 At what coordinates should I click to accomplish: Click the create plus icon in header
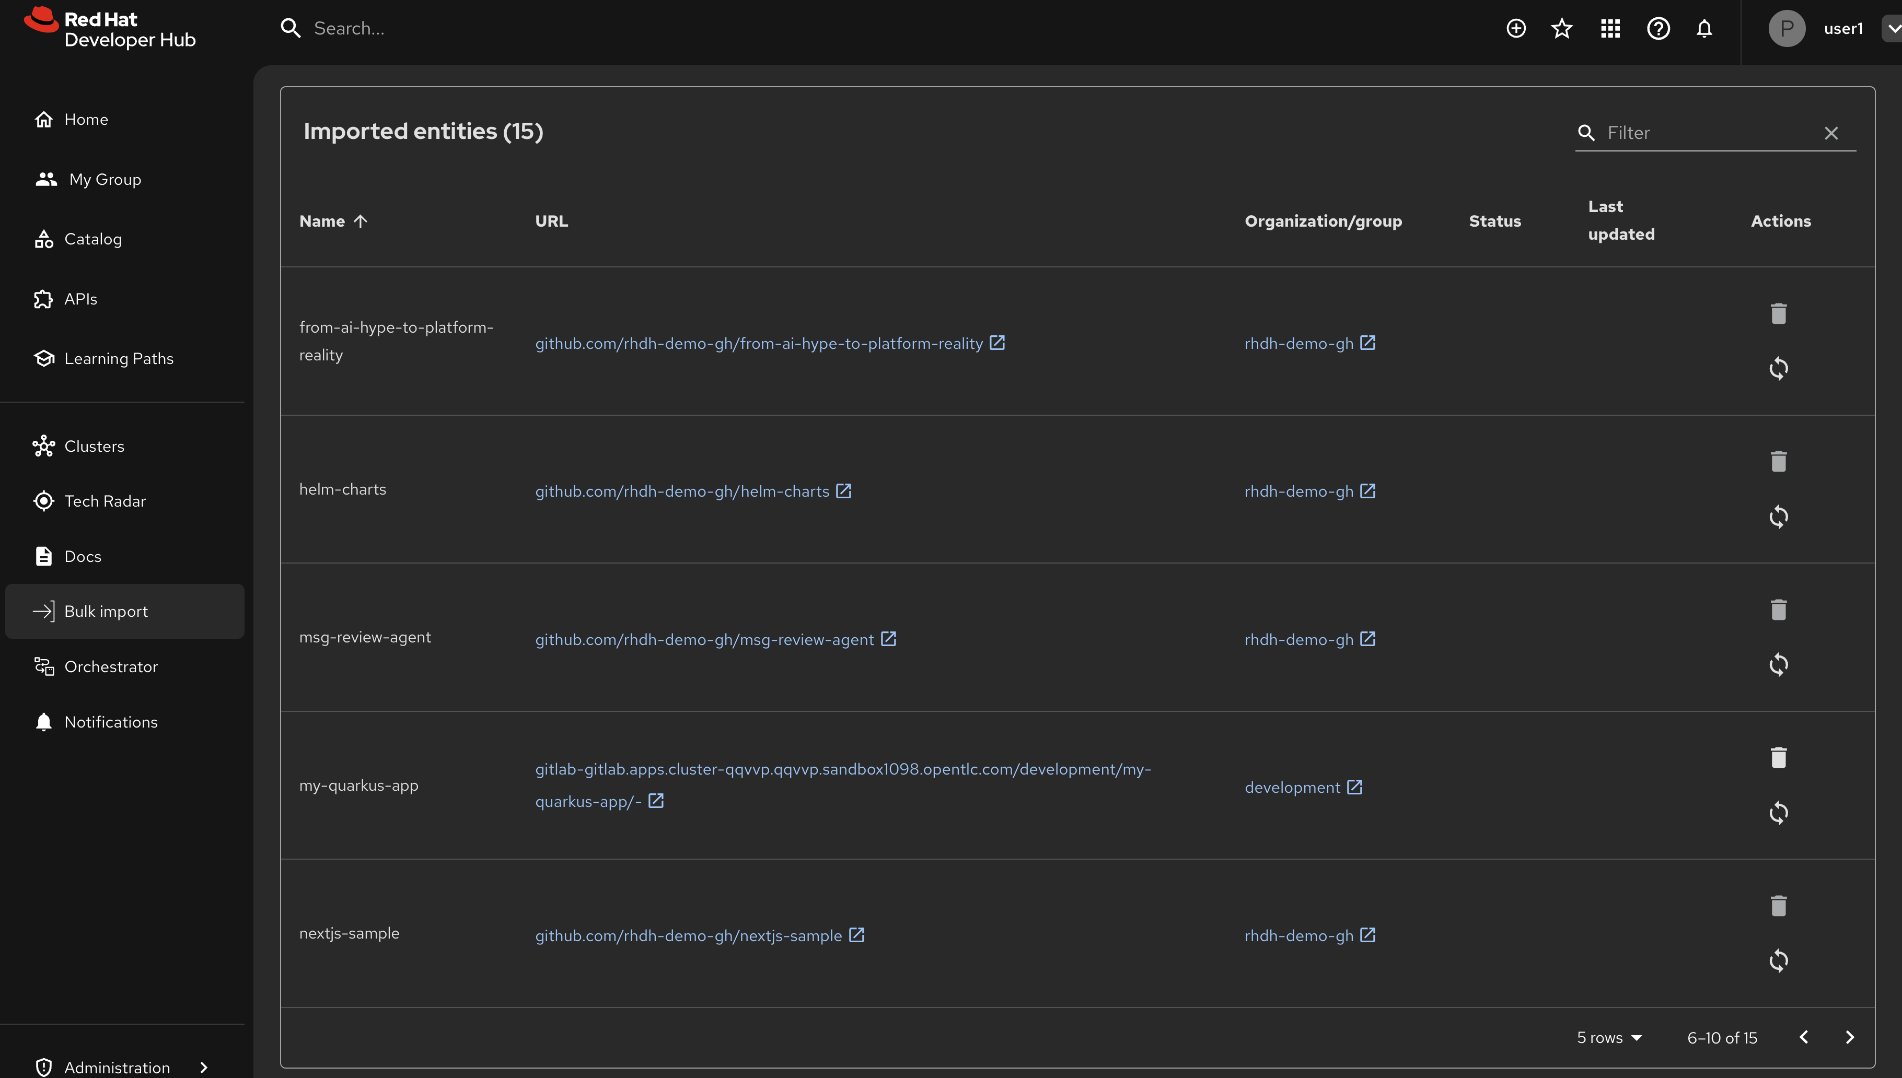coord(1515,28)
